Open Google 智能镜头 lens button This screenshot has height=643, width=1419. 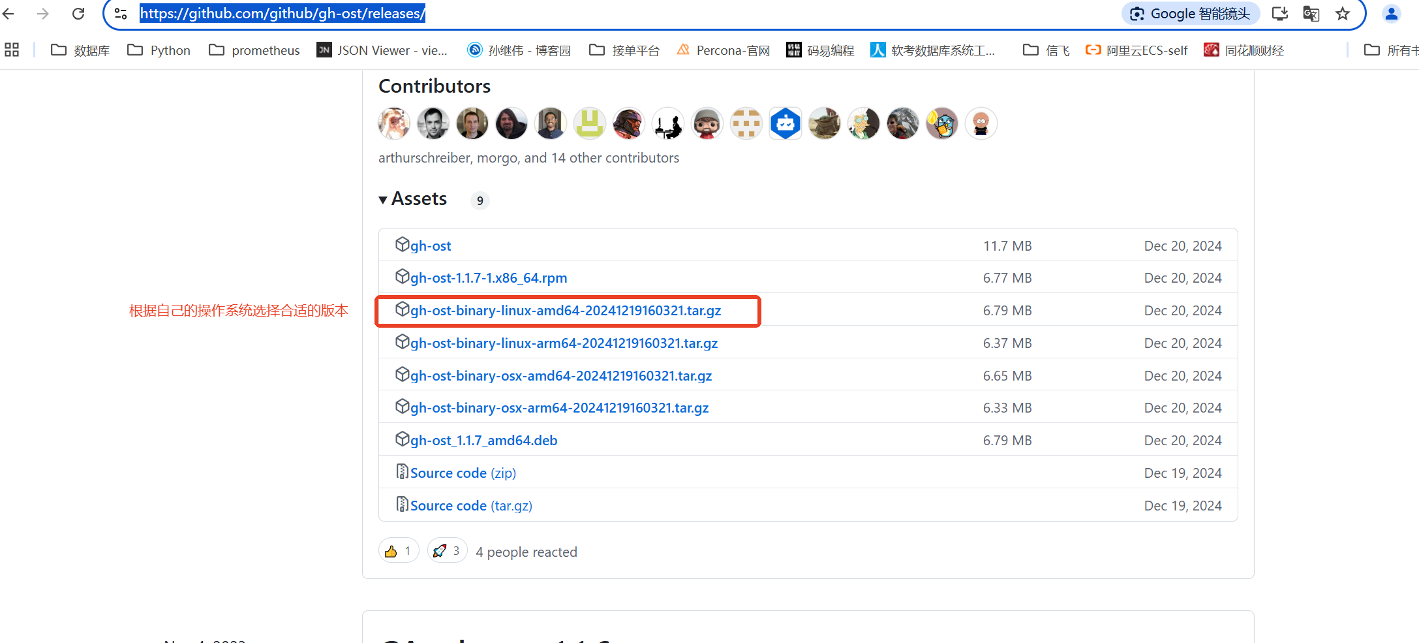pos(1191,14)
